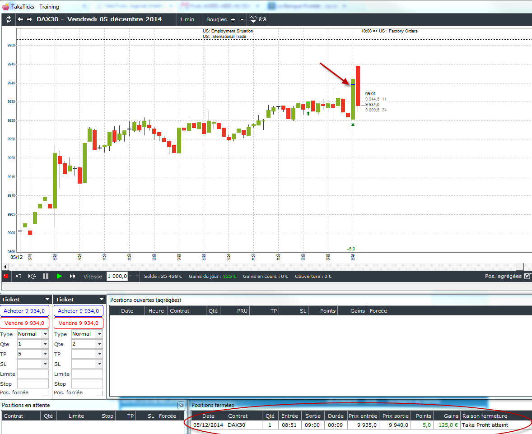Open SL dropdown in first ticket
This screenshot has height=434, width=532.
point(45,364)
